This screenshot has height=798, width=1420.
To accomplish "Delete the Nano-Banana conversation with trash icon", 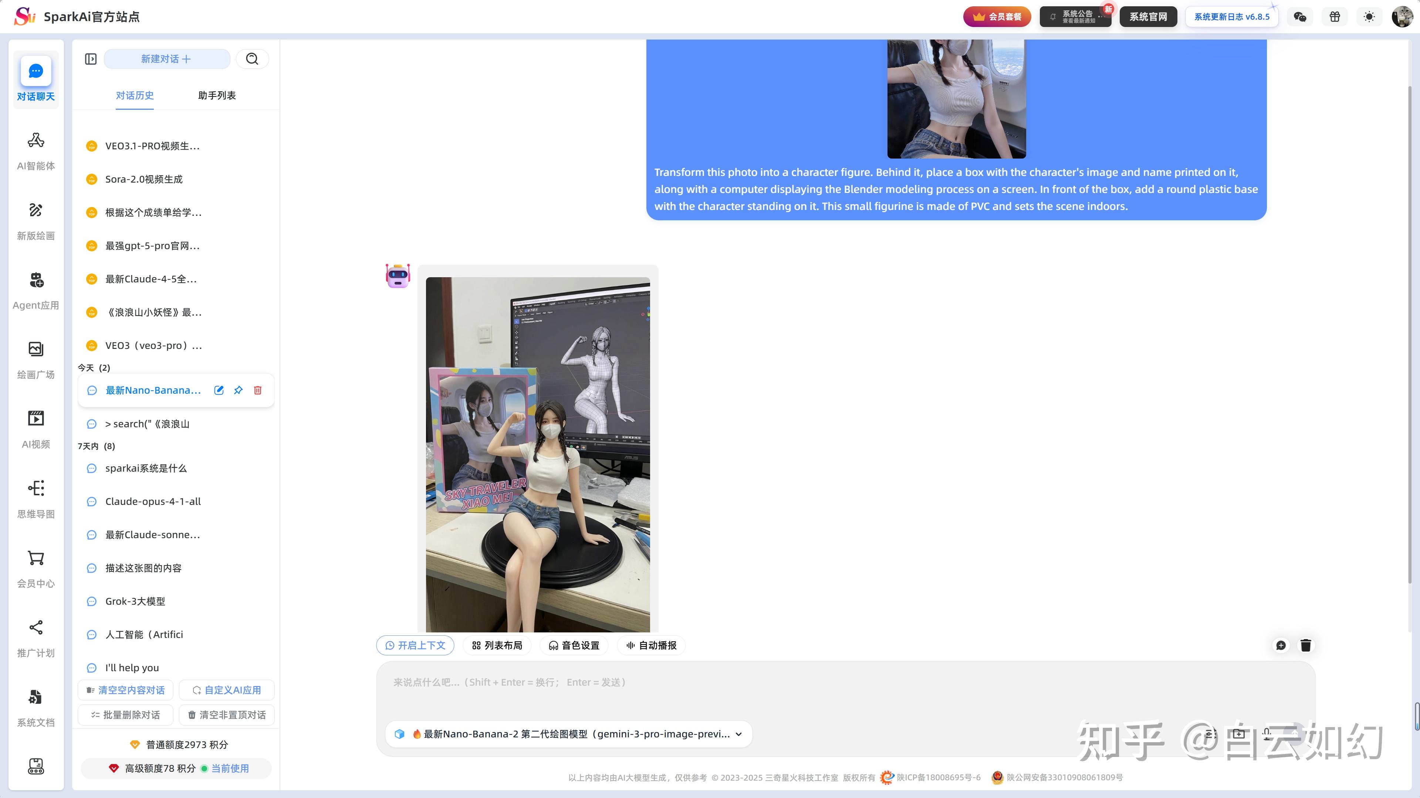I will pyautogui.click(x=257, y=390).
